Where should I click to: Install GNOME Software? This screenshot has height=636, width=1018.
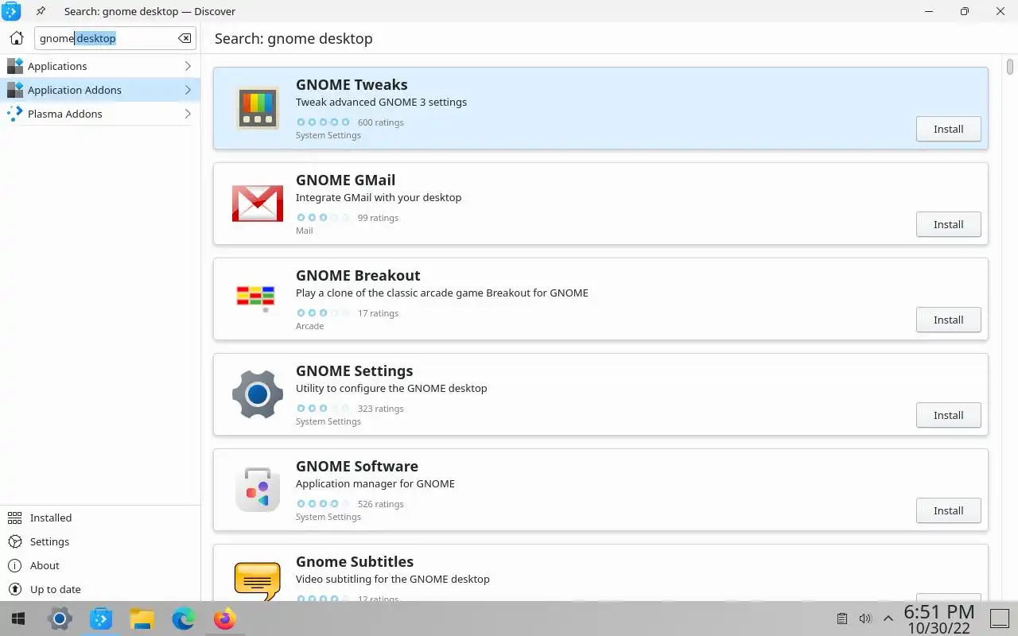948,510
